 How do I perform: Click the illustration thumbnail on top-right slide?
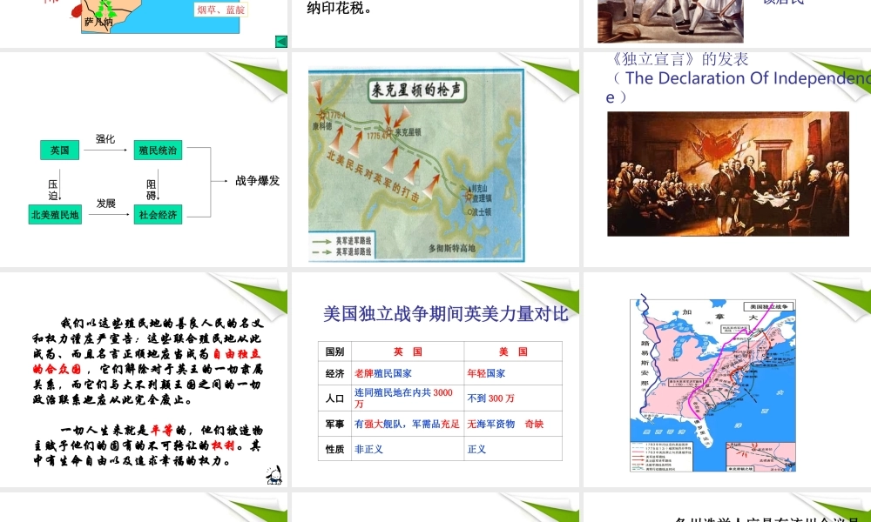click(671, 21)
